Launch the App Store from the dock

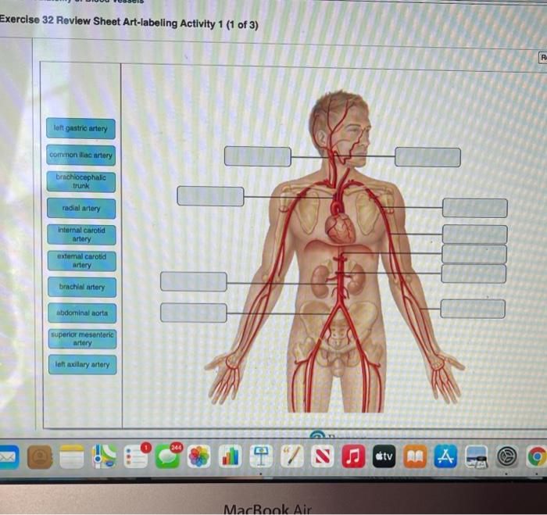pyautogui.click(x=445, y=456)
